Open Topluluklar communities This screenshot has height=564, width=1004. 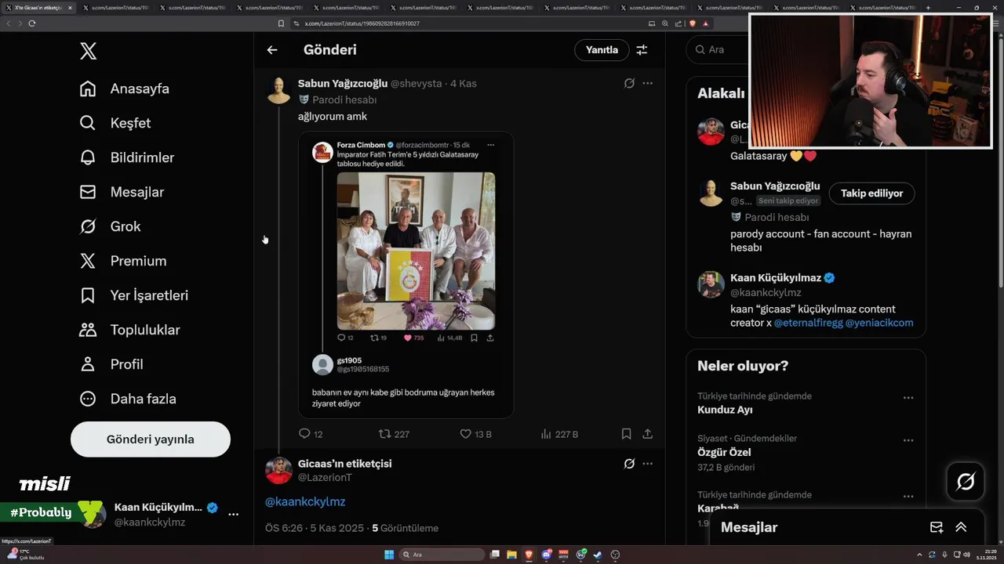click(130, 330)
